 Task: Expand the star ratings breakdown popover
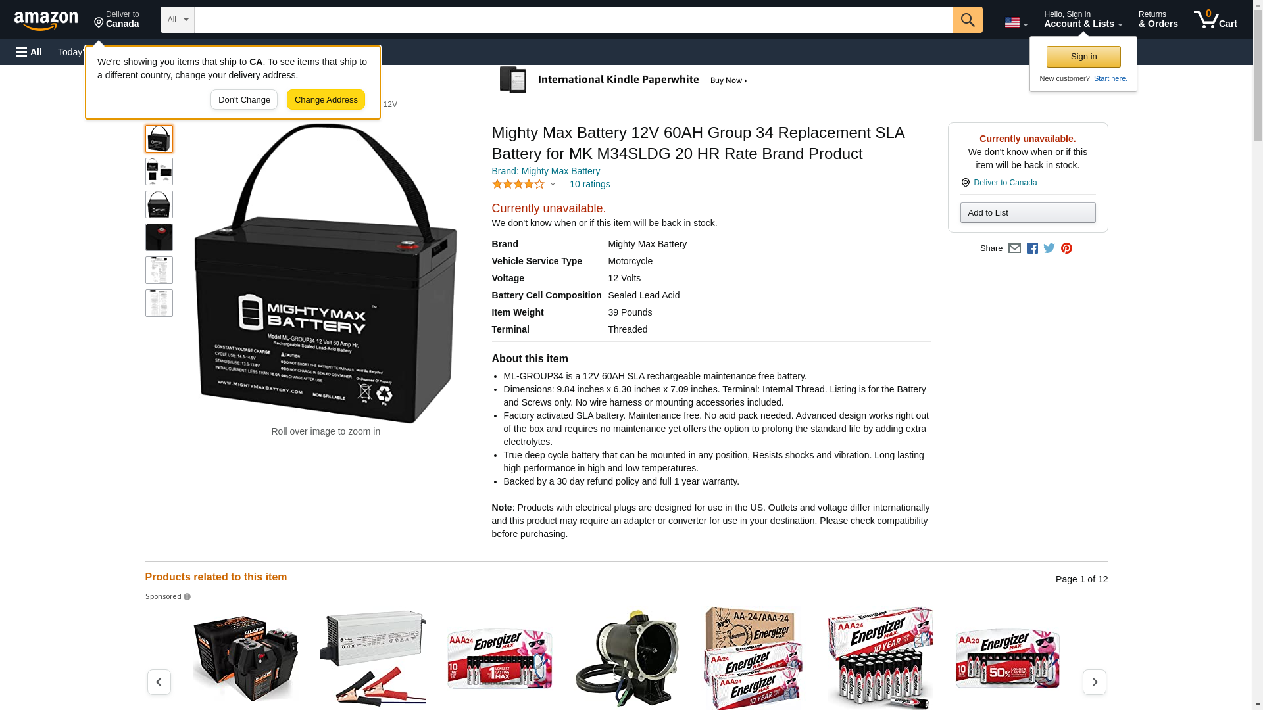coord(524,184)
